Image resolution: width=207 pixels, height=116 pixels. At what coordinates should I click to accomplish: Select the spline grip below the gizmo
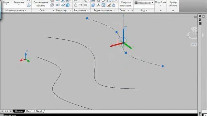pos(126,53)
